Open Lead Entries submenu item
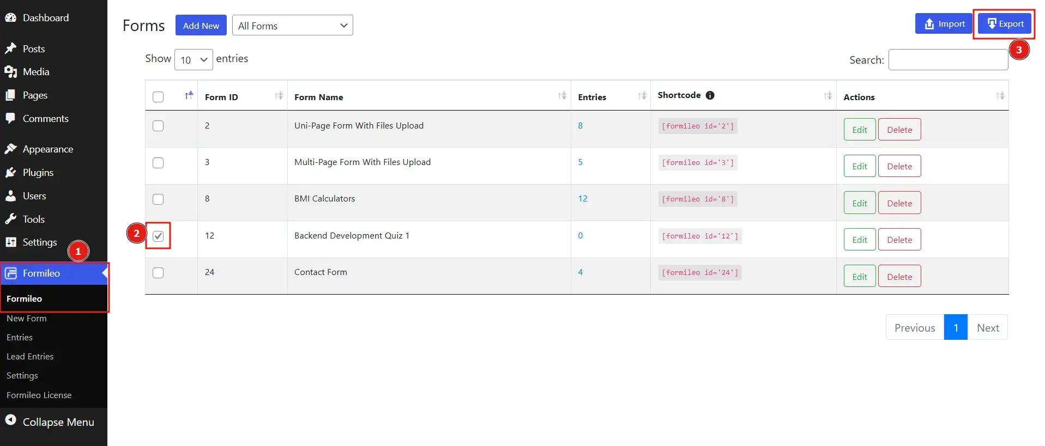The image size is (1045, 446). [30, 356]
